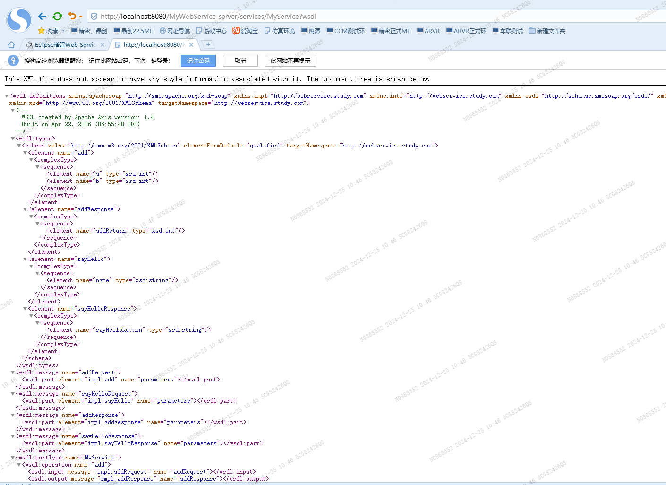666x485 pixels.
Task: Click the 记住密码 button
Action: 198,61
